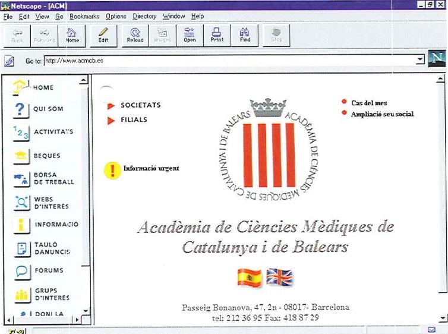This screenshot has height=334, width=448.
Task: Switch to English via British flag
Action: click(279, 277)
